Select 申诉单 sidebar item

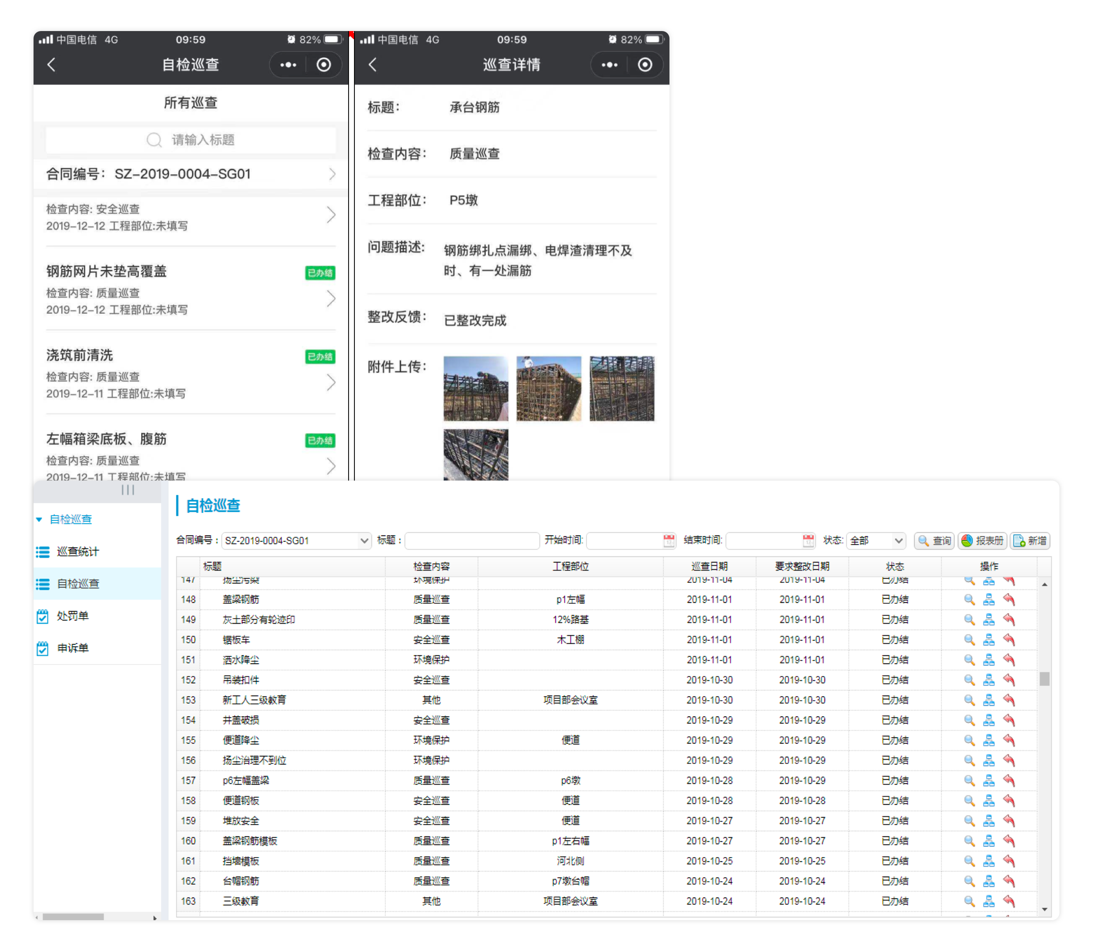tap(72, 648)
